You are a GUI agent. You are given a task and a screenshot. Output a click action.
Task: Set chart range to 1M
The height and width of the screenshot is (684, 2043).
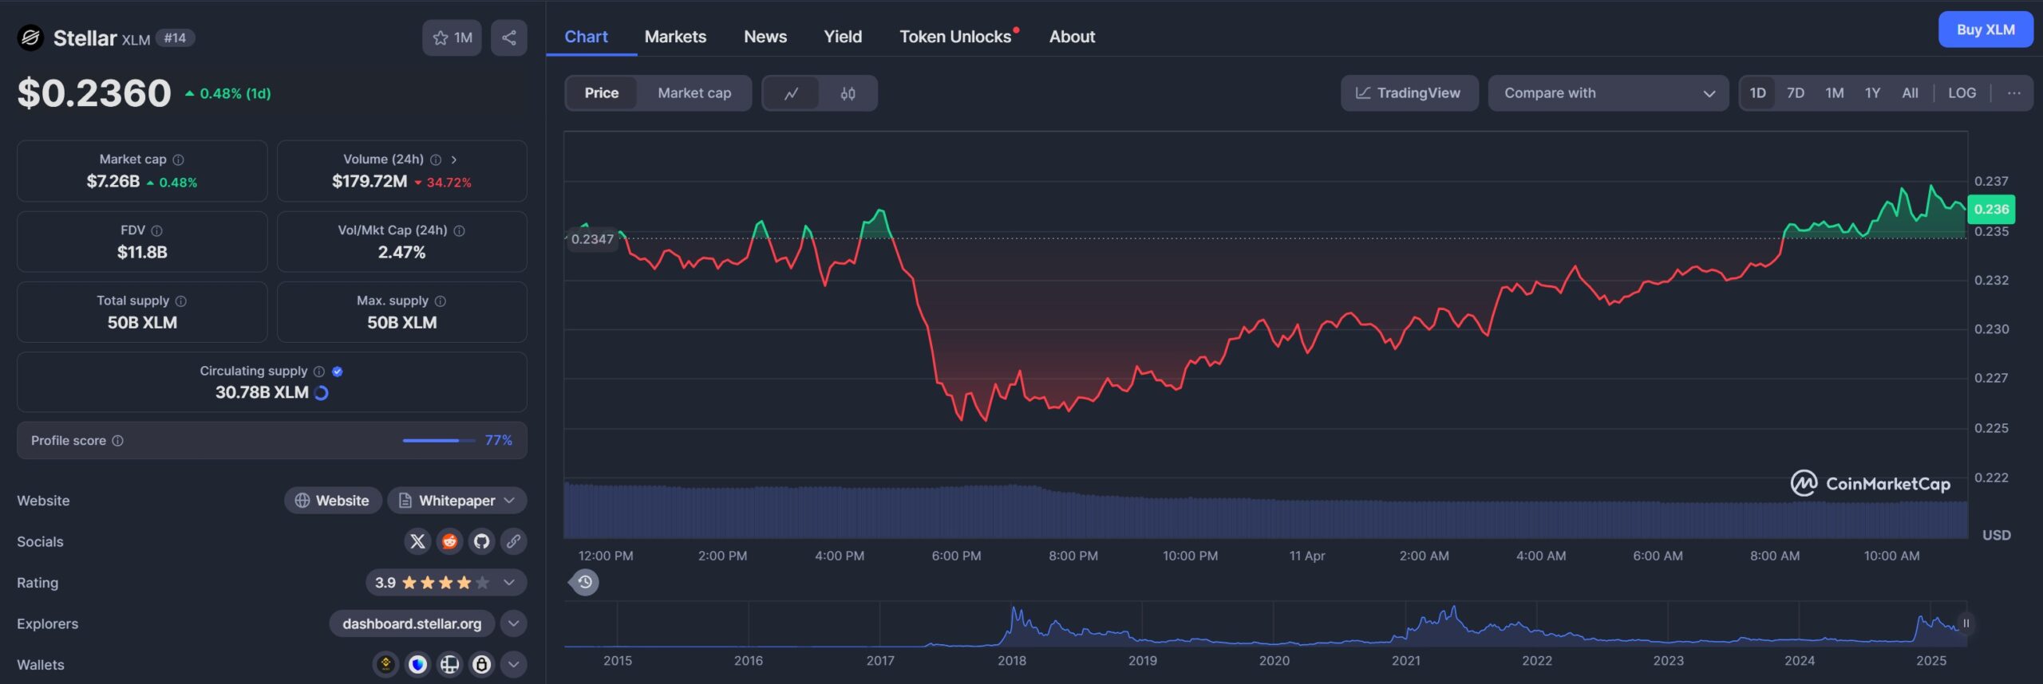pyautogui.click(x=1834, y=93)
